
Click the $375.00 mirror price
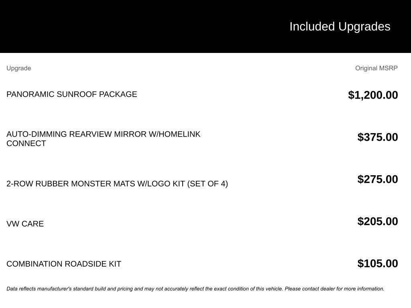click(x=377, y=137)
